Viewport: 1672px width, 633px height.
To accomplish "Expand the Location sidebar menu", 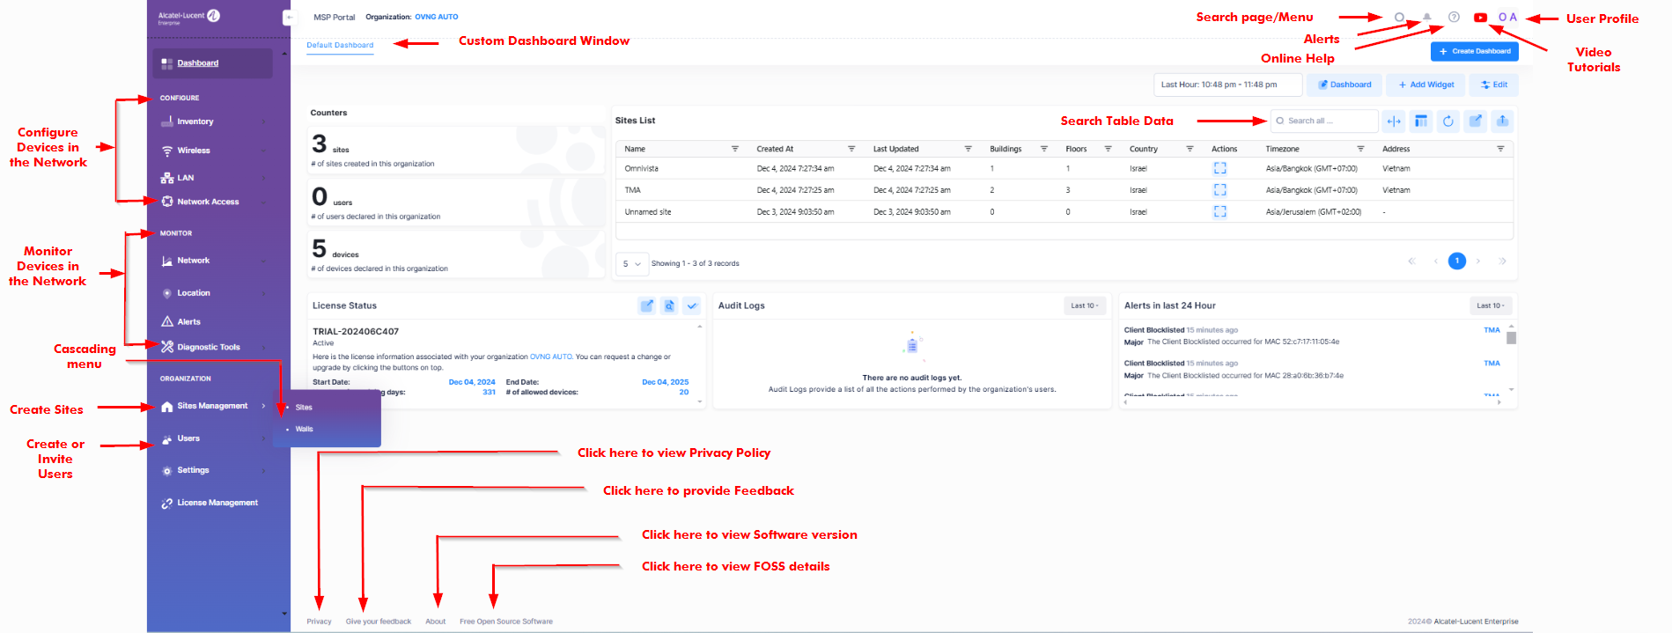I will 212,293.
